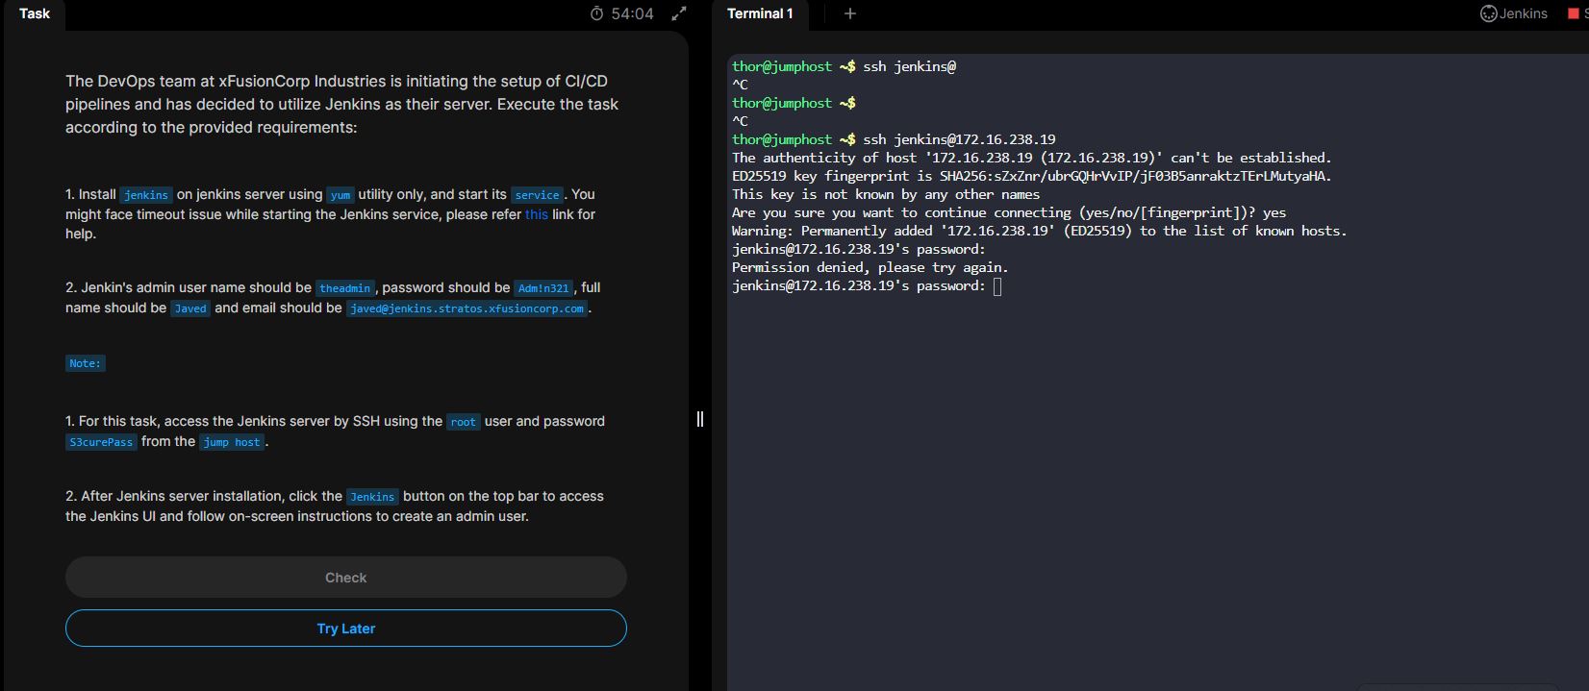Select the 'Adm!n321' password tag
1589x691 pixels.
point(543,287)
